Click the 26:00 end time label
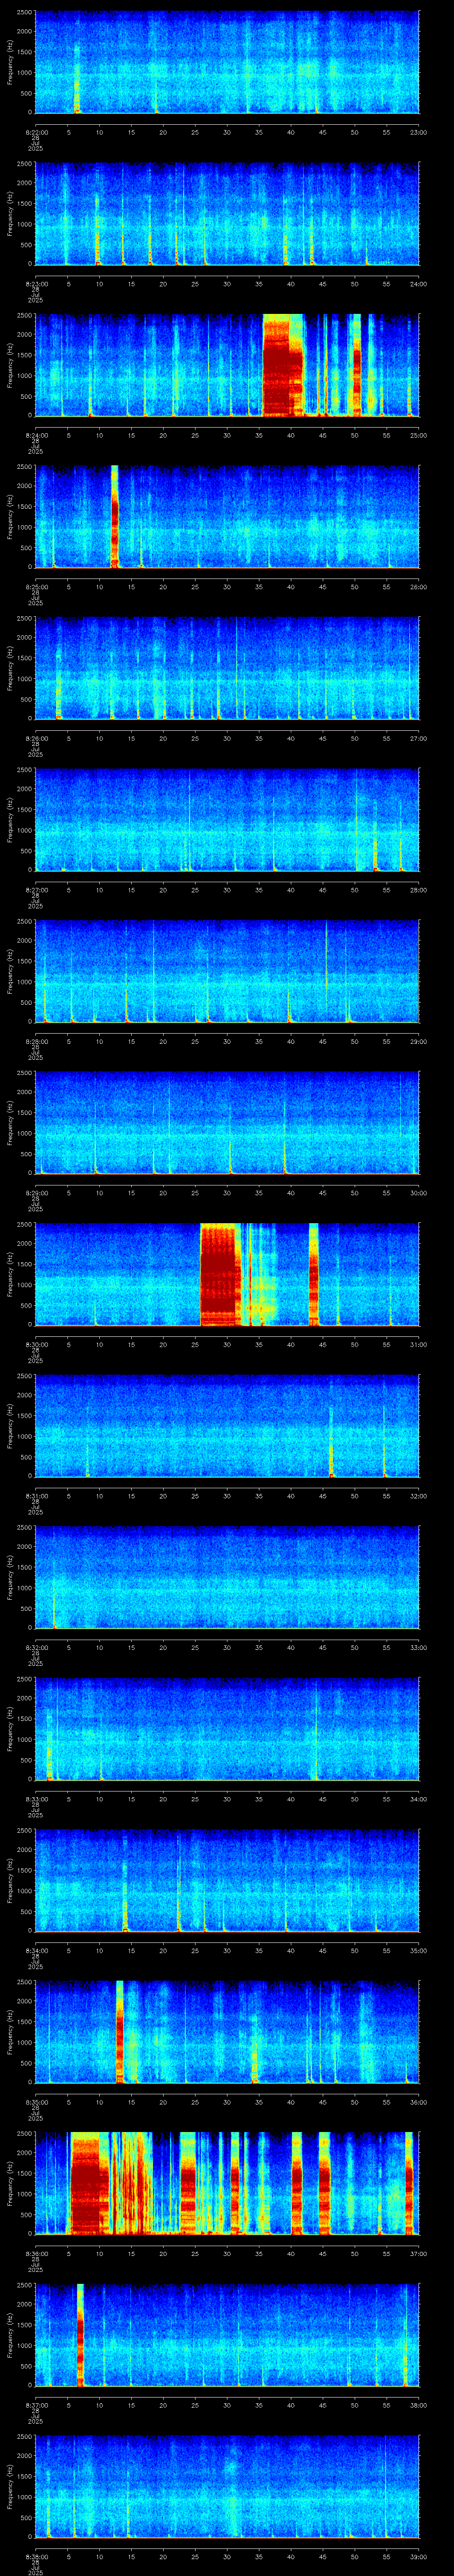Image resolution: width=454 pixels, height=2576 pixels. click(418, 587)
